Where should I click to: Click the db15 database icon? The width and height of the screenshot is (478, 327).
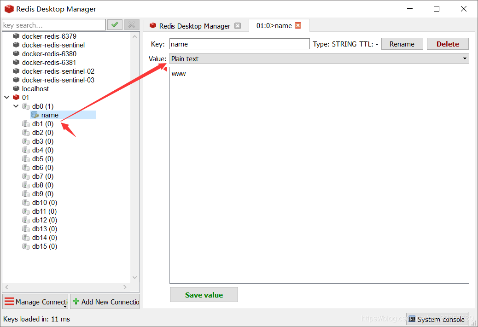coord(26,246)
